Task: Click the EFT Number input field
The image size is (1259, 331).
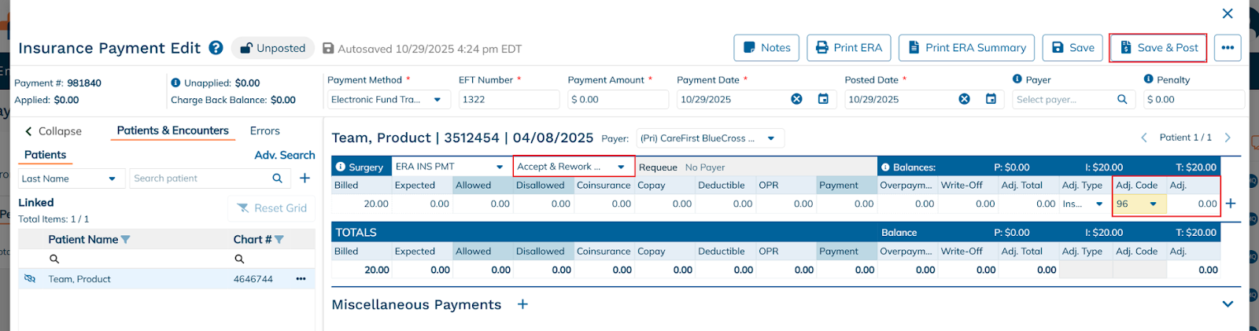Action: tap(508, 99)
